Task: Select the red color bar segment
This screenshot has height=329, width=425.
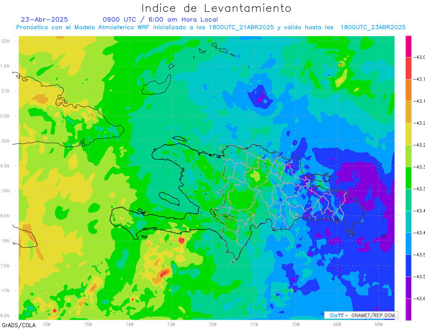Action: click(408, 68)
